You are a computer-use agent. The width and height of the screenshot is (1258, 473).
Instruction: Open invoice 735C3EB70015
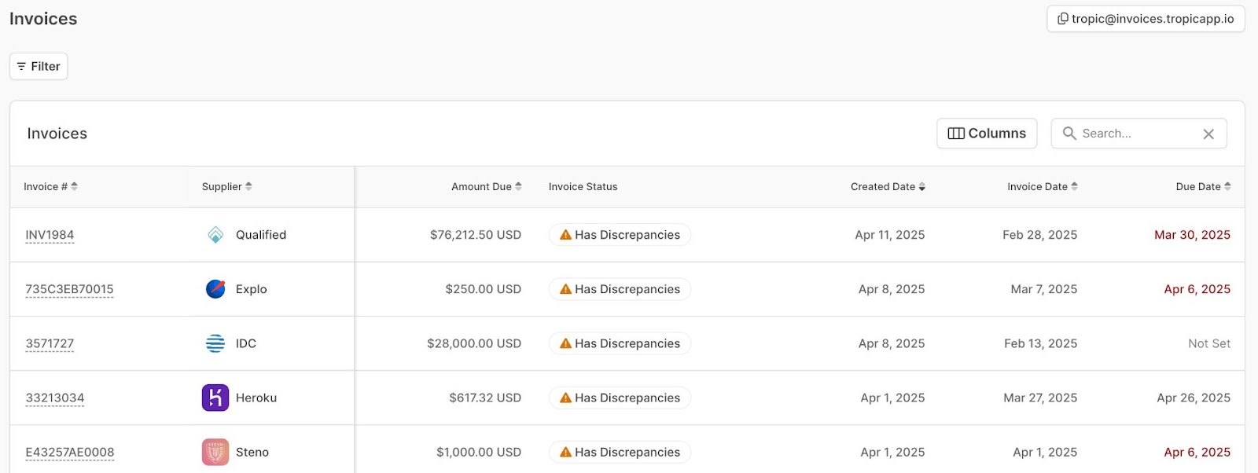click(69, 289)
